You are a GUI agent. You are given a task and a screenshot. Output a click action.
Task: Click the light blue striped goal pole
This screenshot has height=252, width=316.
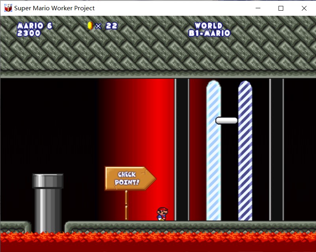tap(213, 150)
